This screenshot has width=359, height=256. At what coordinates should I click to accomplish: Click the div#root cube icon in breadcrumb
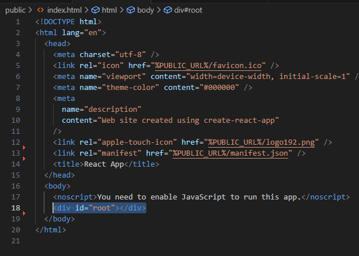168,10
